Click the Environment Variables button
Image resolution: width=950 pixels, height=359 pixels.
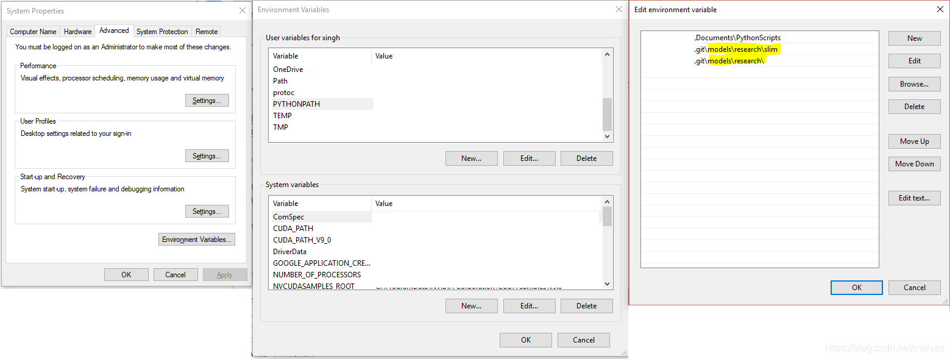pyautogui.click(x=197, y=240)
